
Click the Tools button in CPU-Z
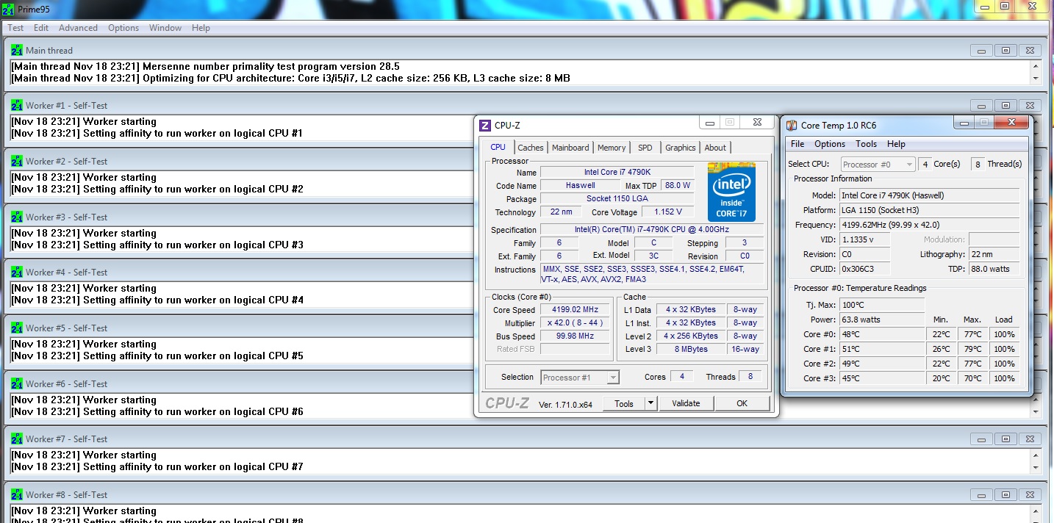click(x=624, y=403)
